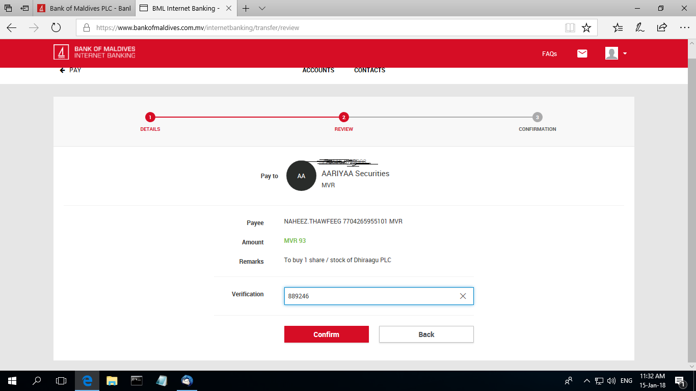Expand the tab previews chevron
Viewport: 696px width, 391px height.
click(x=262, y=8)
